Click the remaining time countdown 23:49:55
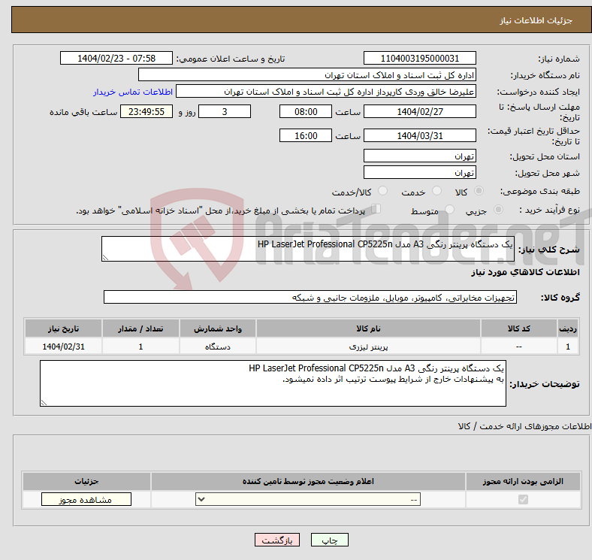This screenshot has width=592, height=560. (146, 112)
